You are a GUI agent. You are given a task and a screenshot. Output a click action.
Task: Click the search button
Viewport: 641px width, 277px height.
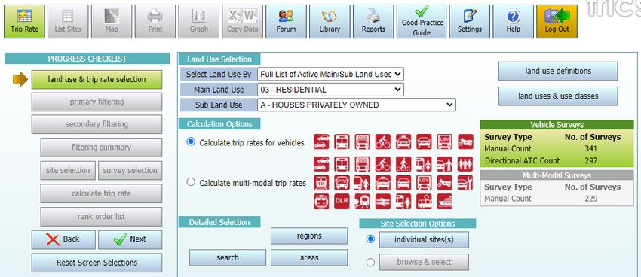(x=227, y=258)
